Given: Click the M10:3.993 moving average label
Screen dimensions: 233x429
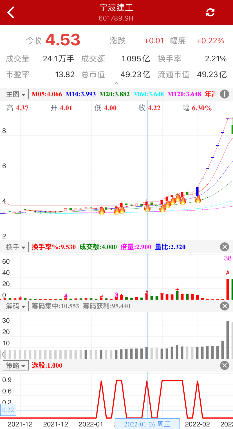Looking at the screenshot, I should 81,94.
